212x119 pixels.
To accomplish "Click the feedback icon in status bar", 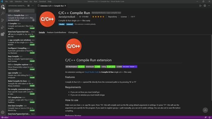I will (205, 118).
